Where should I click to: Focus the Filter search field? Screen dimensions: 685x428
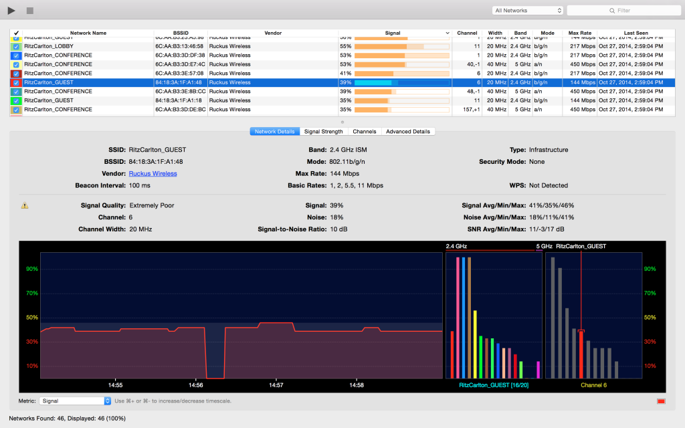click(x=623, y=11)
